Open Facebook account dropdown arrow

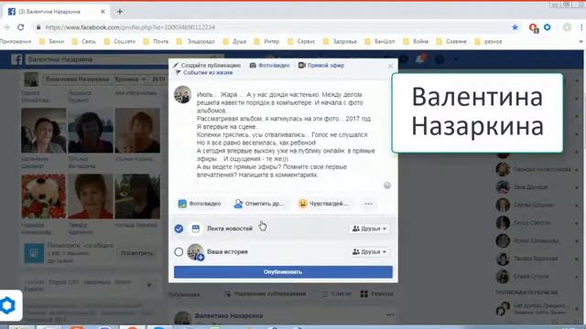click(x=456, y=58)
